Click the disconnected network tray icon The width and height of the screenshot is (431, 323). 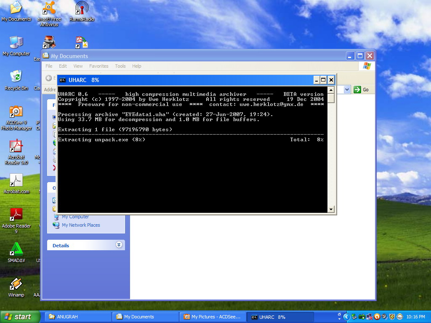370,317
